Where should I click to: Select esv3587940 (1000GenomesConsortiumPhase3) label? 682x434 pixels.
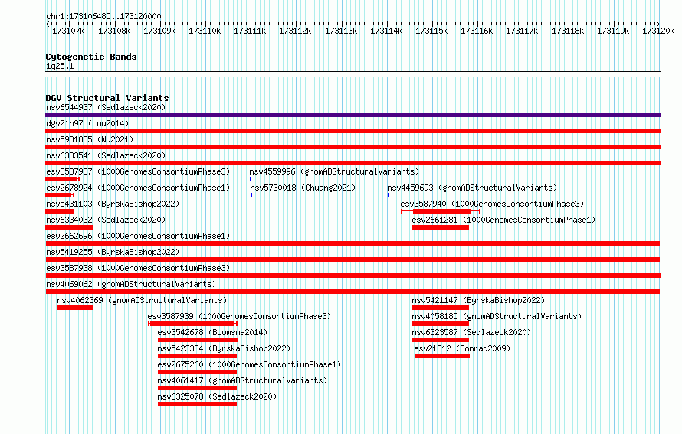tap(492, 204)
